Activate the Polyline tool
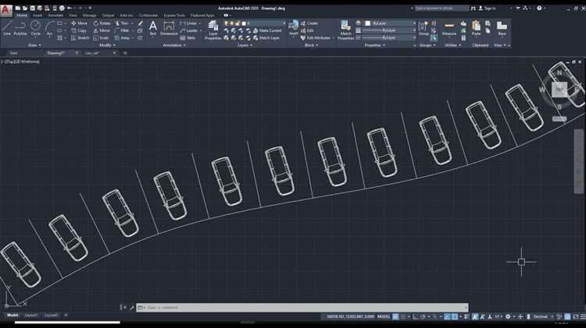 click(x=20, y=27)
